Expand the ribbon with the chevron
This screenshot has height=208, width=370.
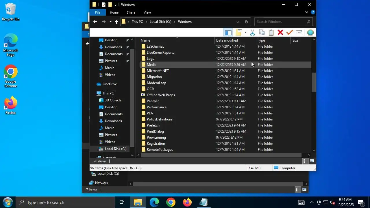coord(307,12)
